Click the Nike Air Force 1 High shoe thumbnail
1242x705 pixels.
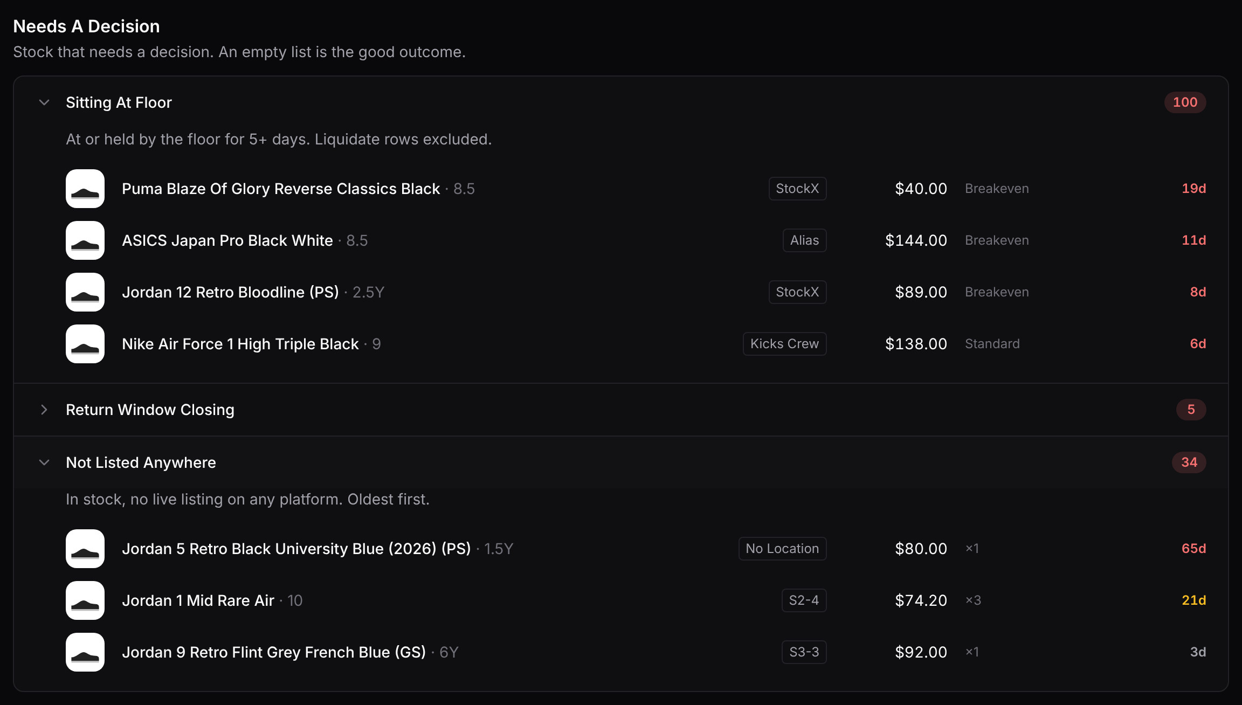pos(85,344)
